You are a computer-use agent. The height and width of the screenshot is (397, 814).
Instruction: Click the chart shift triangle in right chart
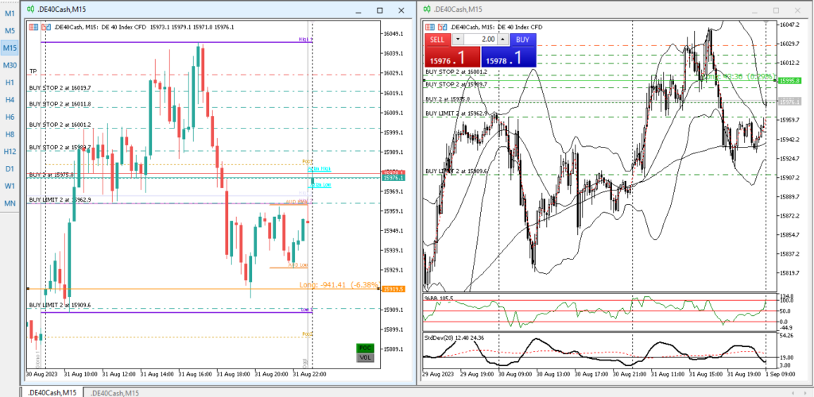[x=767, y=23]
